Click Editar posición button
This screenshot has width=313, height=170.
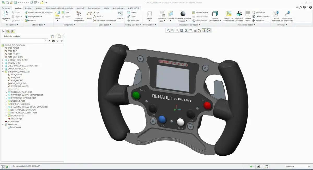pyautogui.click(x=200, y=20)
